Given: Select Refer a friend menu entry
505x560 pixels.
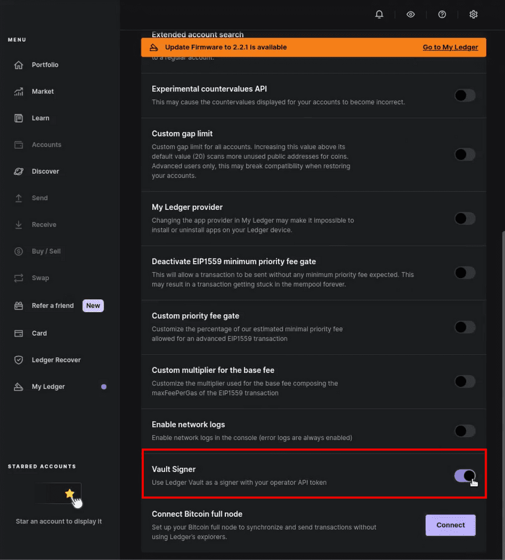Looking at the screenshot, I should pos(53,306).
